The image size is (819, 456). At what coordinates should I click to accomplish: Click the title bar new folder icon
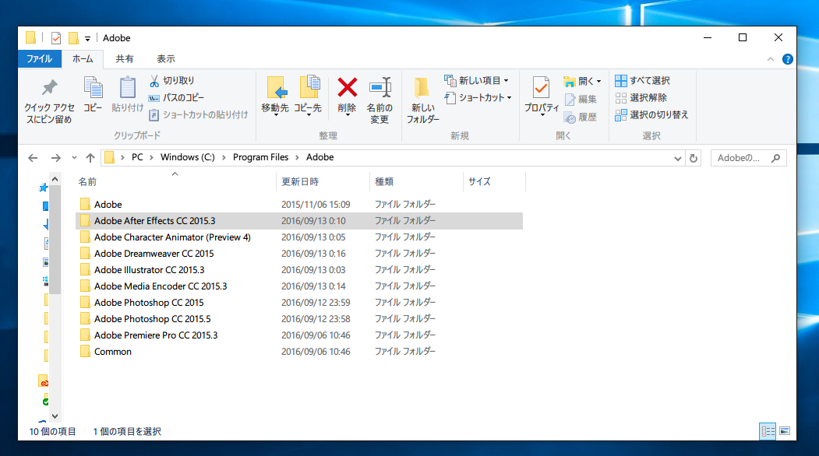pos(73,38)
